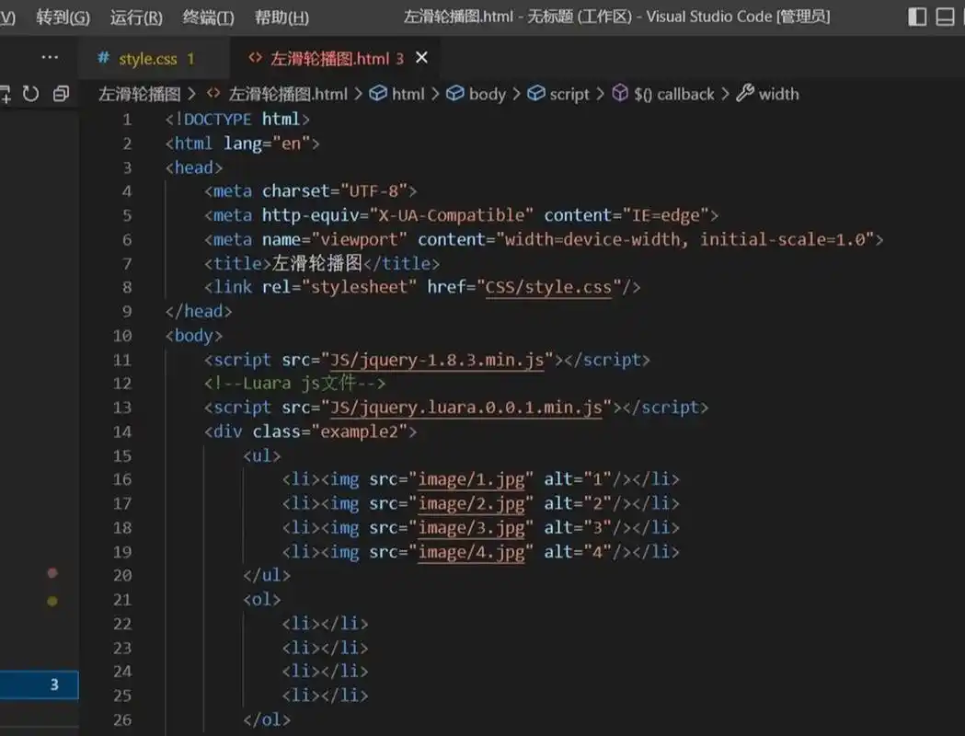Viewport: 965px width, 736px height.
Task: Toggle the Primary Side Bar visibility
Action: [917, 16]
